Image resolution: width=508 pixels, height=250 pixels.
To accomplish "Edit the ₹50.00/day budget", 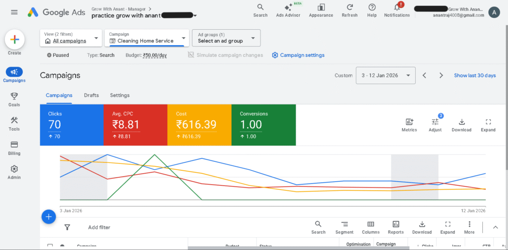I will 155,55.
